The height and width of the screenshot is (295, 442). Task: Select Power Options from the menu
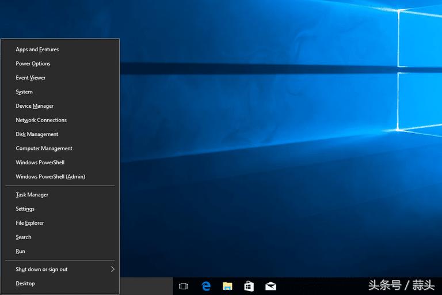click(60, 63)
